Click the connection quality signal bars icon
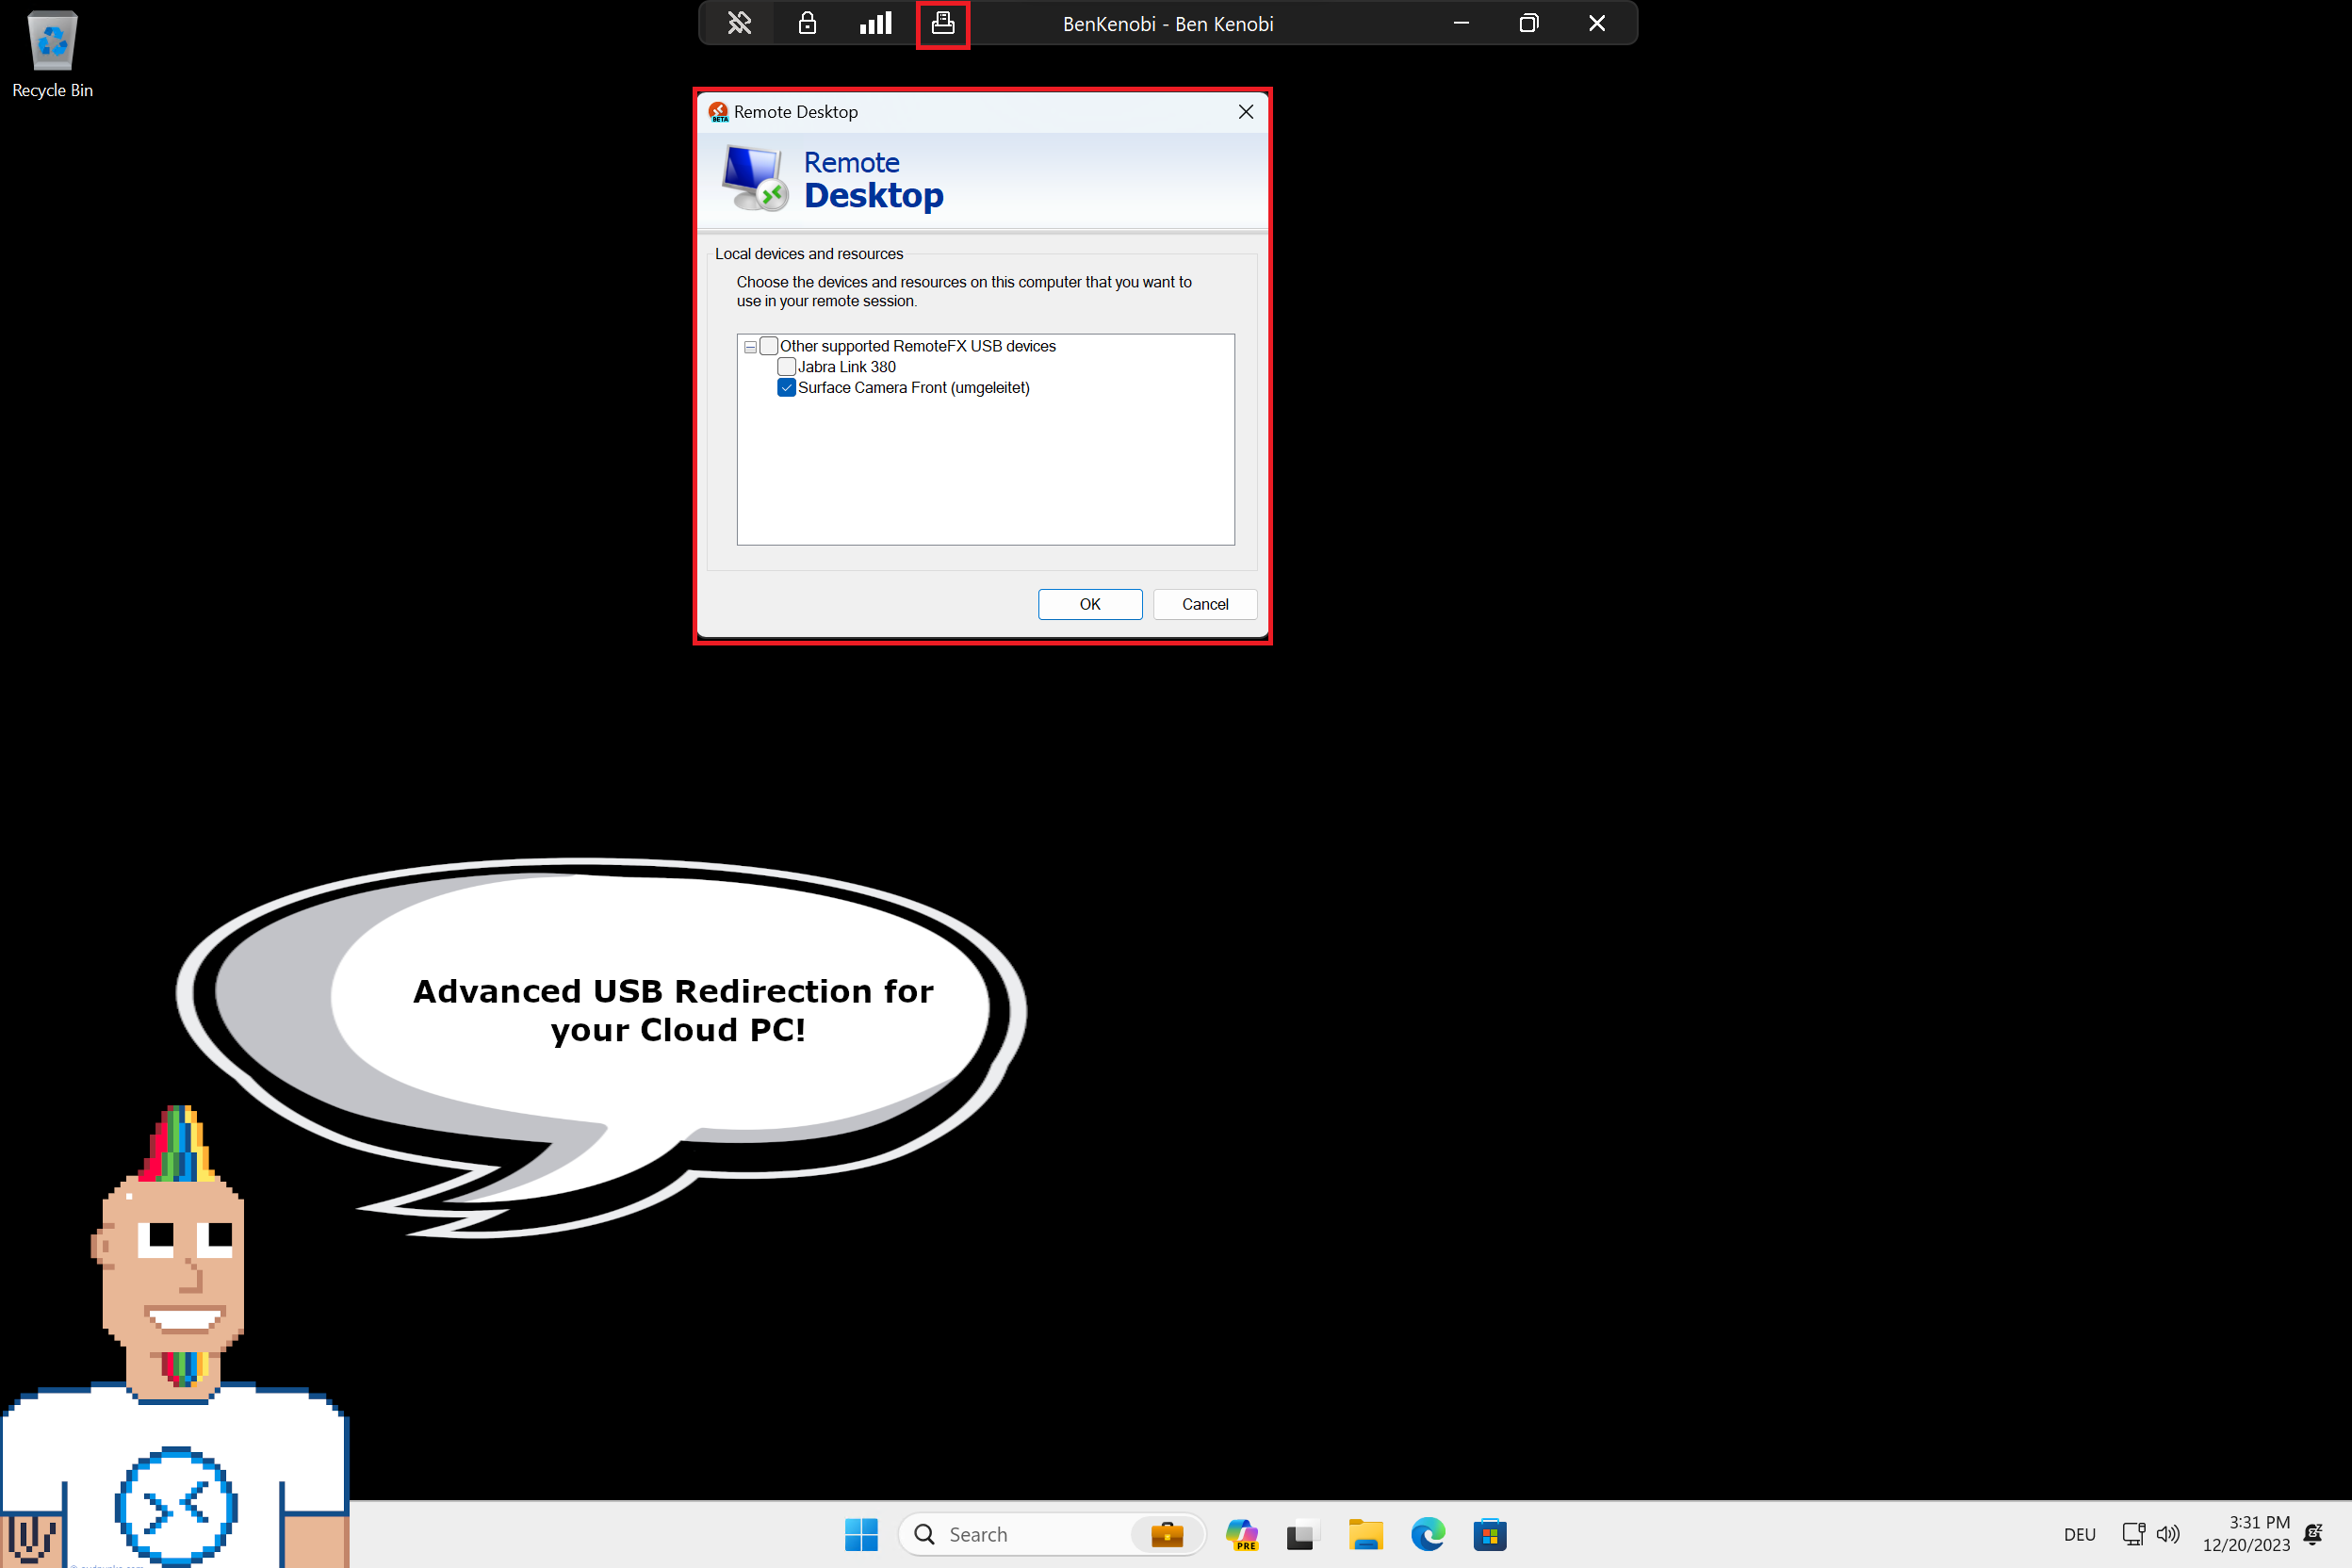This screenshot has height=1568, width=2352. (x=875, y=23)
